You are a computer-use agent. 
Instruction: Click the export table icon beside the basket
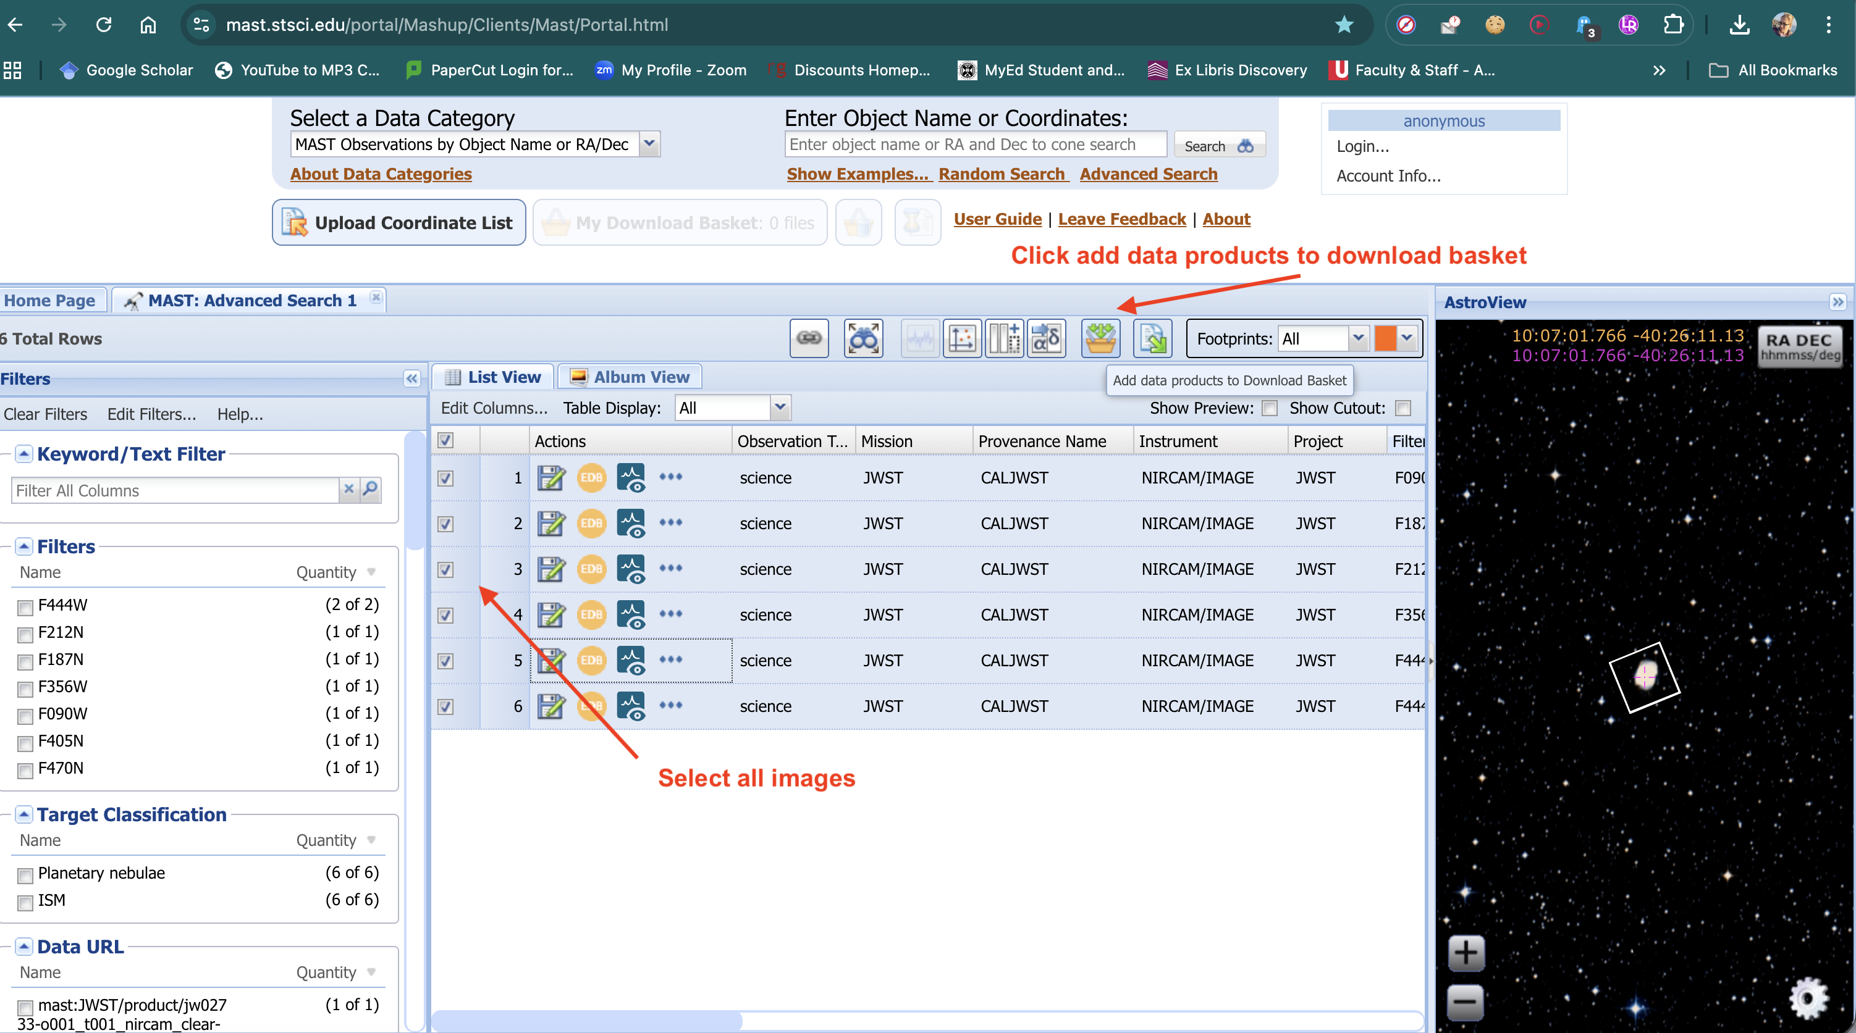pos(1152,338)
